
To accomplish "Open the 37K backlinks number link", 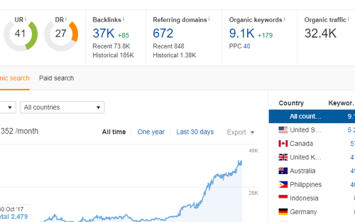I will tap(104, 33).
